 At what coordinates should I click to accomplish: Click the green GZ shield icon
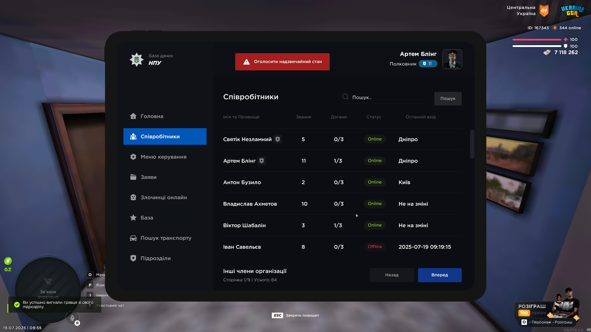(x=8, y=261)
